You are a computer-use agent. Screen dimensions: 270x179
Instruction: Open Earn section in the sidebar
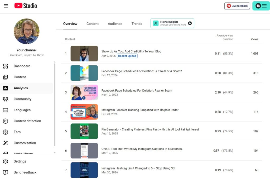click(x=27, y=132)
